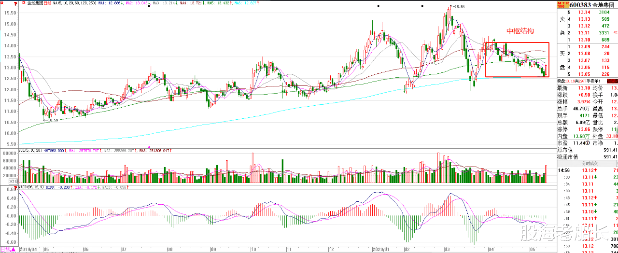Image resolution: width=618 pixels, height=253 pixels.
Task: Click the 涨幅 value 3.97%
Action: pos(583,102)
